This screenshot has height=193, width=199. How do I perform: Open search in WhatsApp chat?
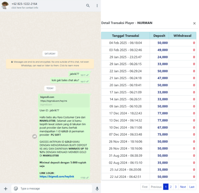point(88,6)
